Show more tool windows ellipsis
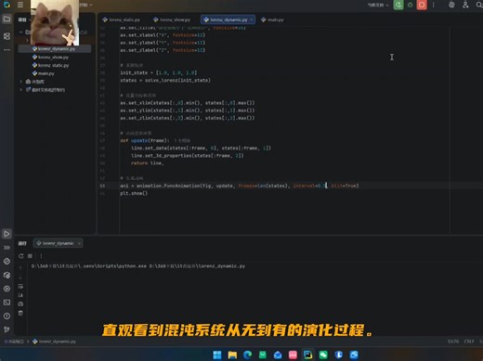Viewport: 483px width, 361px height. 7,50
